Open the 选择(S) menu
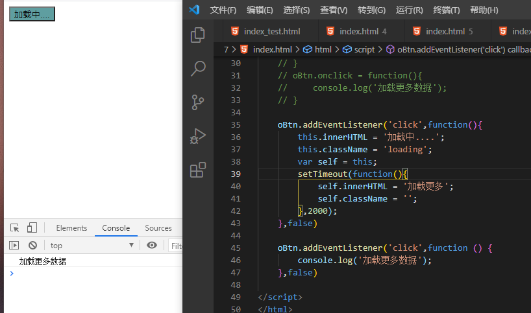Image resolution: width=531 pixels, height=313 pixels. pyautogui.click(x=296, y=10)
